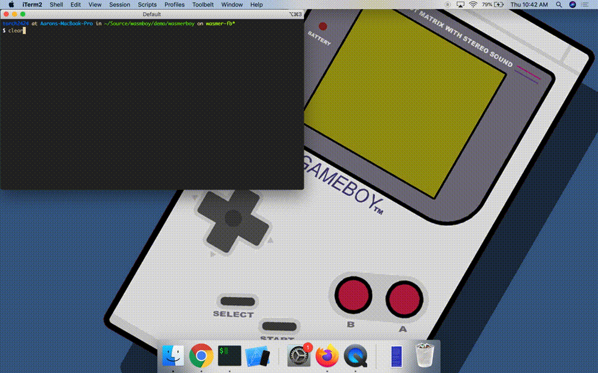Open QuickTime Player from the Dock
Image resolution: width=598 pixels, height=373 pixels.
click(x=355, y=356)
